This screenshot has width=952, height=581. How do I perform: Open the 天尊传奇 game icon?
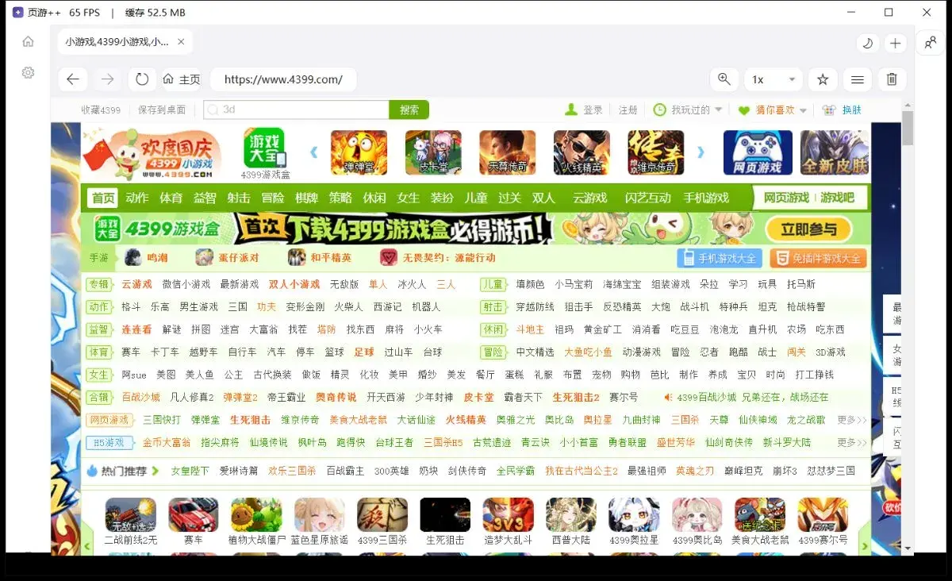pyautogui.click(x=508, y=152)
